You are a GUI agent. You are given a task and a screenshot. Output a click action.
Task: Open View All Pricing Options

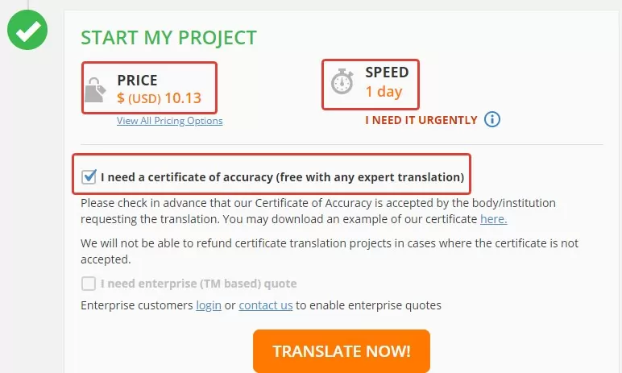(170, 121)
